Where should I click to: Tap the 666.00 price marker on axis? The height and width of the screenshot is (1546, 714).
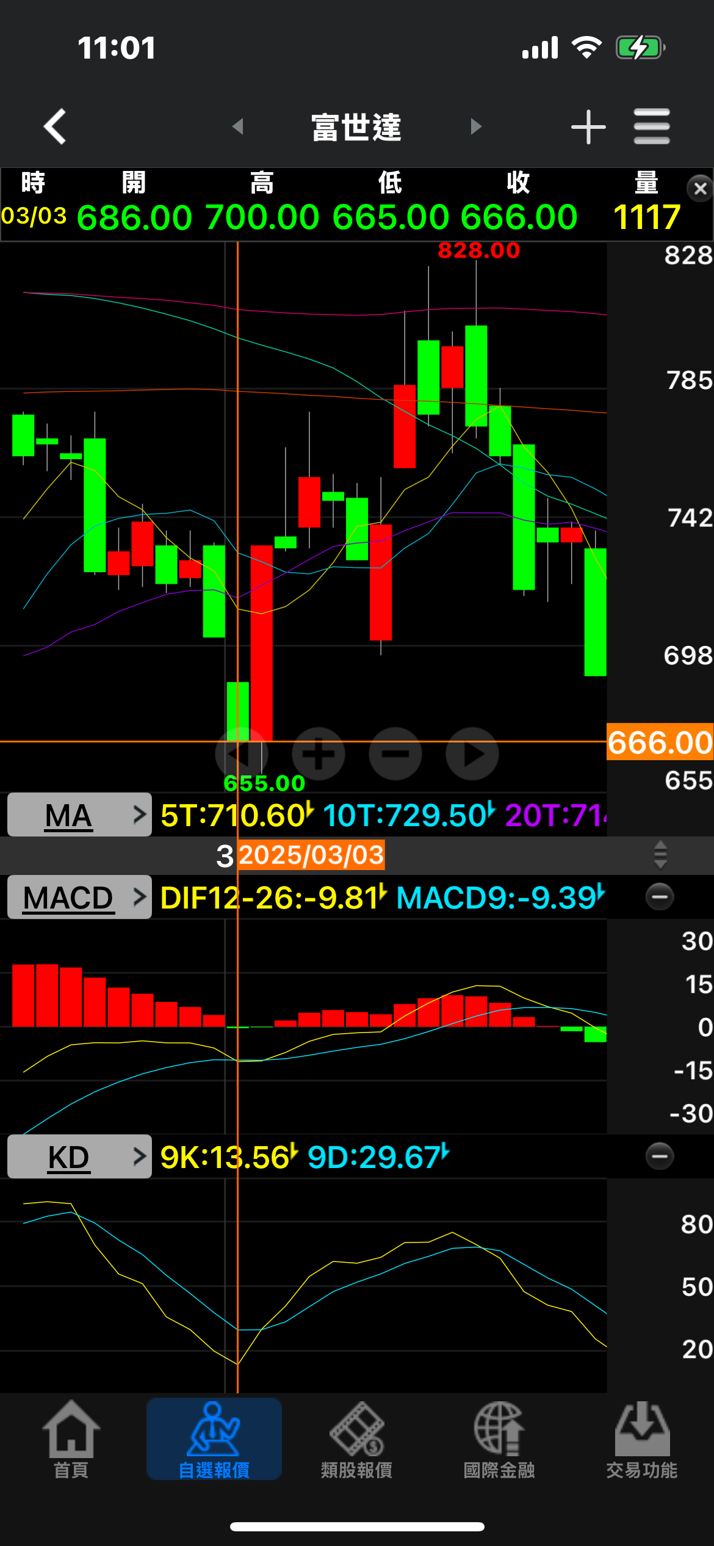[660, 742]
